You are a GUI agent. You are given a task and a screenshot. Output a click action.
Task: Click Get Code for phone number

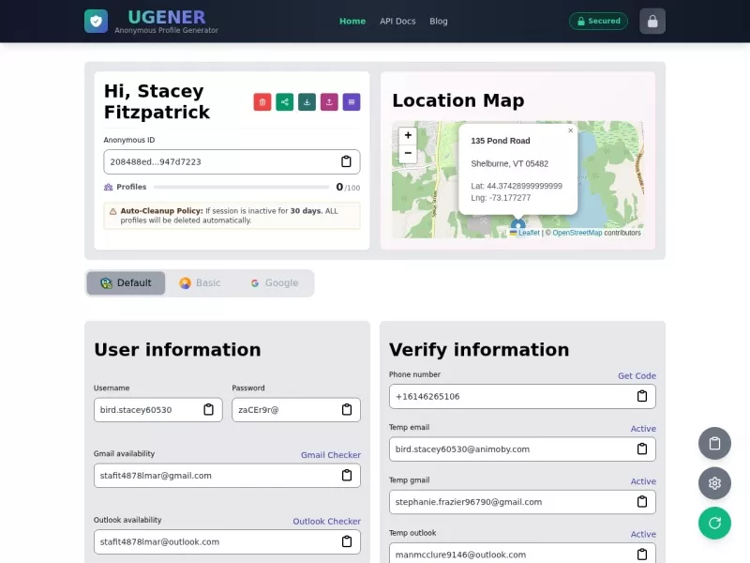pos(637,376)
